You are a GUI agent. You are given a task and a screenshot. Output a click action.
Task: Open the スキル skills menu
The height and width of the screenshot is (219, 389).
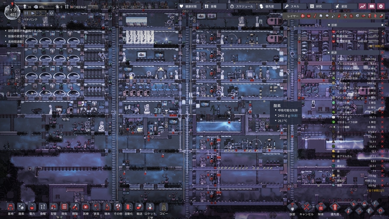pyautogui.click(x=294, y=6)
